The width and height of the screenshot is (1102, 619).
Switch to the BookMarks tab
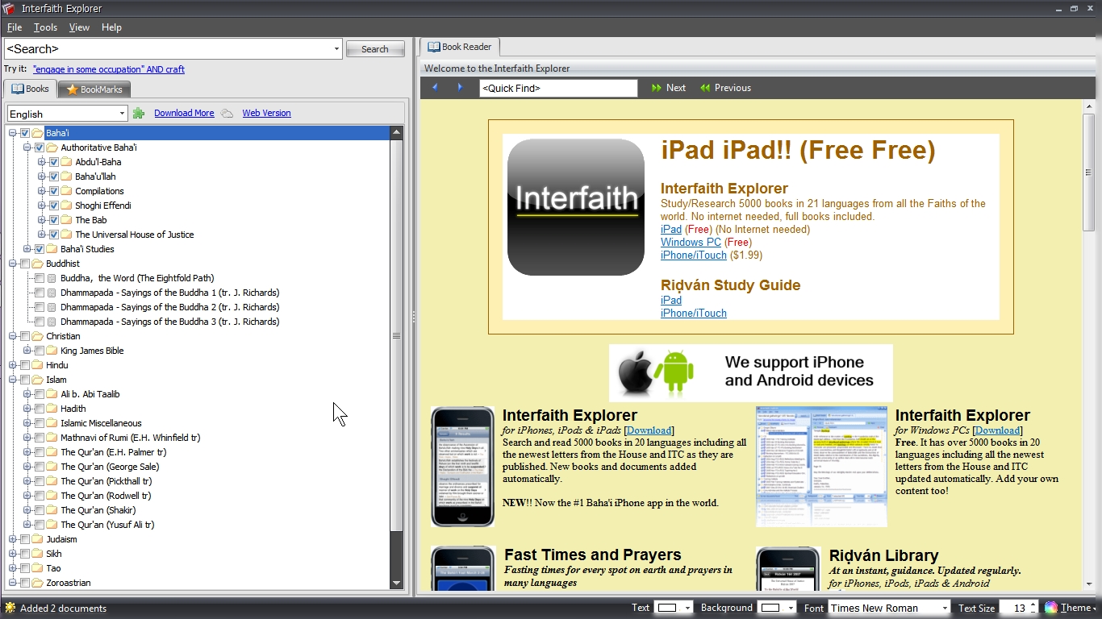[x=94, y=89]
